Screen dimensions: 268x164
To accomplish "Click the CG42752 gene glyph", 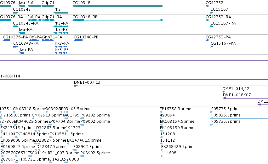I will coord(207,6).
